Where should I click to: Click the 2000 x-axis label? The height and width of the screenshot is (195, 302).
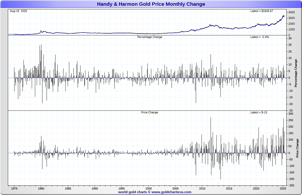click(x=148, y=188)
